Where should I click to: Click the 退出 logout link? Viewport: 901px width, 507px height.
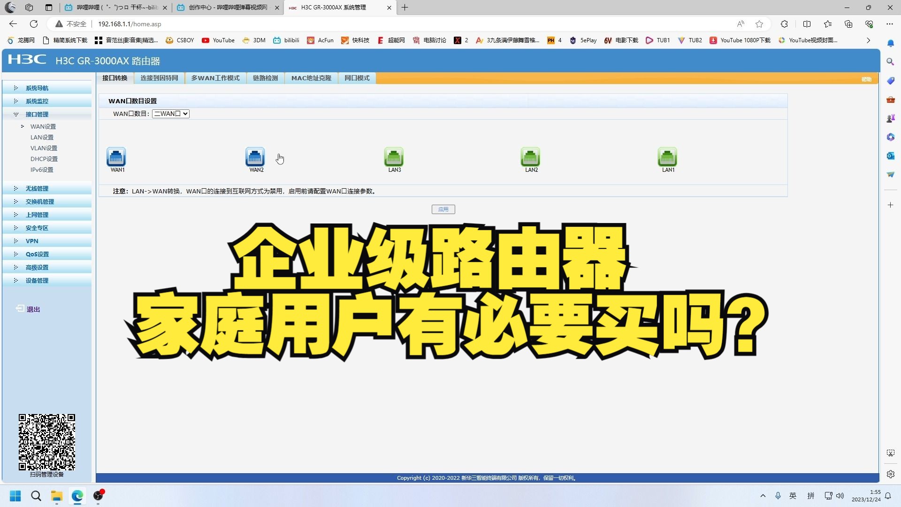coord(28,309)
